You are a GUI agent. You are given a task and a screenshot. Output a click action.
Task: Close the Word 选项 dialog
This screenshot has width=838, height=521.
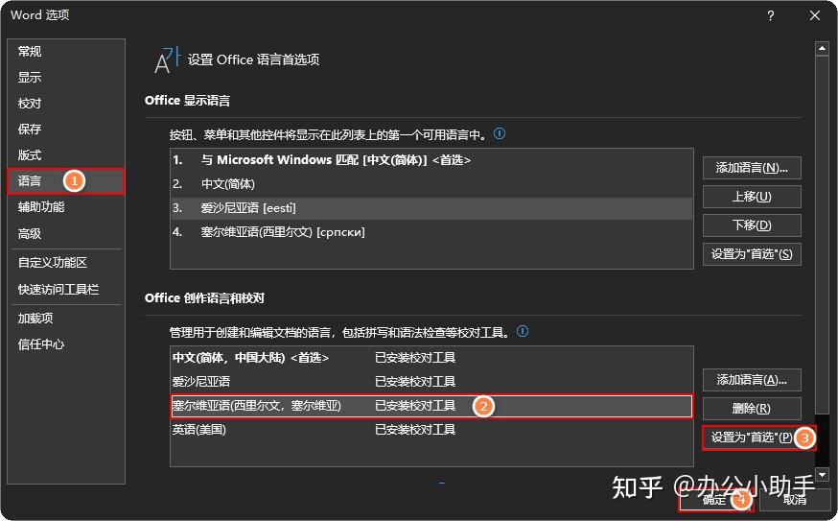(814, 16)
